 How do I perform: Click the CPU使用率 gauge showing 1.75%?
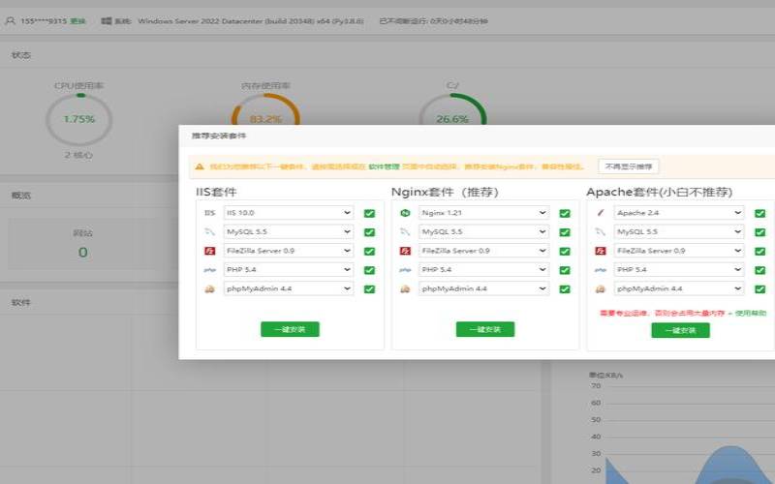[x=79, y=119]
